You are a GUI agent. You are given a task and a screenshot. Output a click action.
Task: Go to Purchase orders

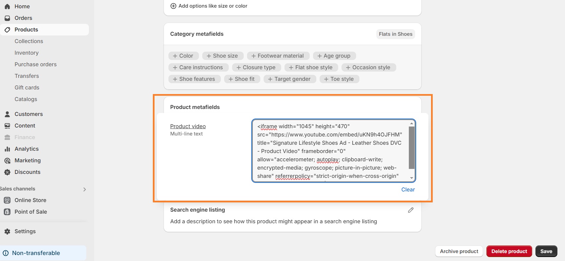click(35, 64)
